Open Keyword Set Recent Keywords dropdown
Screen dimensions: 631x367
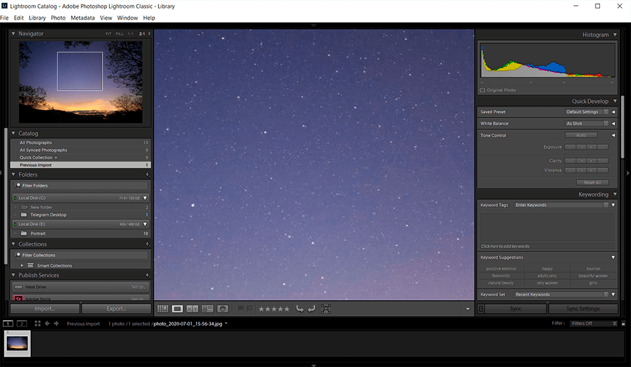[561, 294]
